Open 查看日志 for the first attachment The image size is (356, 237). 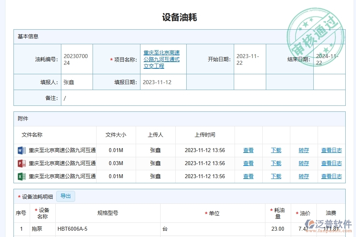coord(331,150)
